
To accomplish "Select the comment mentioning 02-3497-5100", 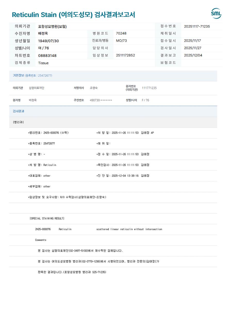I will point(80,251).
